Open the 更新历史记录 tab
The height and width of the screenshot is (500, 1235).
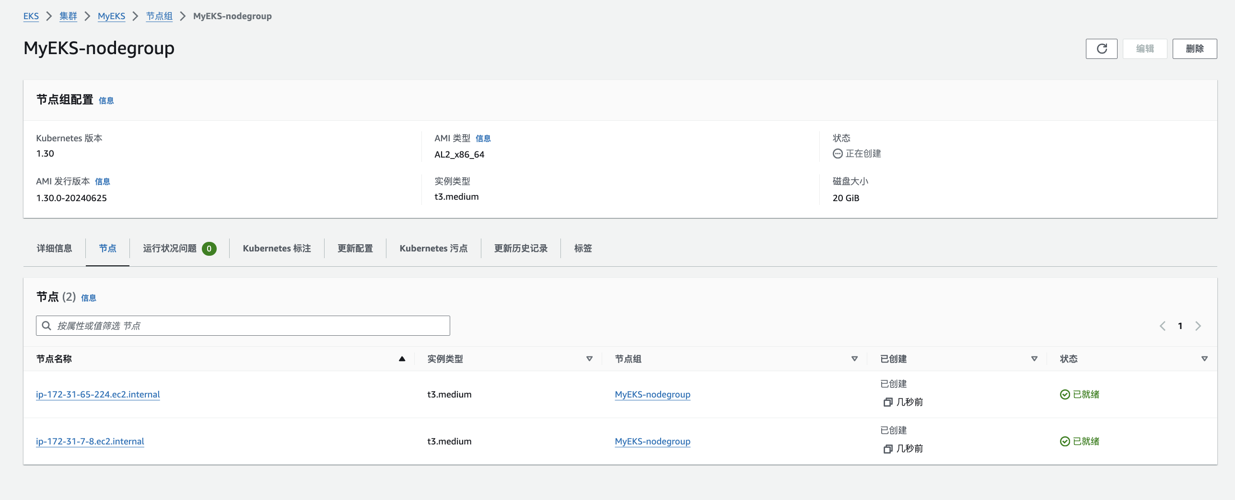click(521, 248)
